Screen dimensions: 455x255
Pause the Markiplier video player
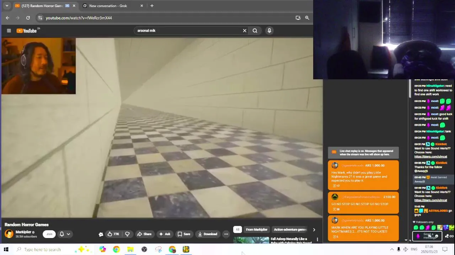pyautogui.click(x=162, y=127)
